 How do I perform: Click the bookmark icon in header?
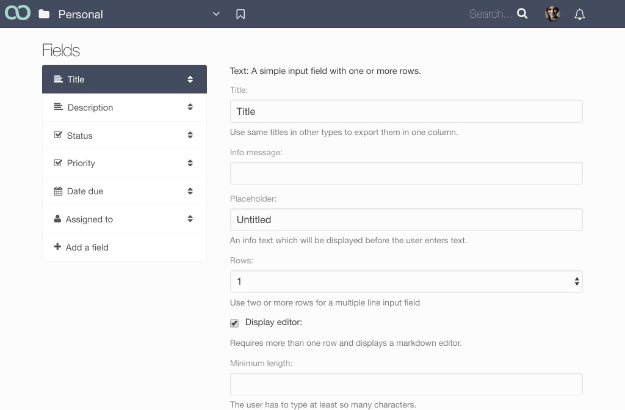click(x=240, y=15)
